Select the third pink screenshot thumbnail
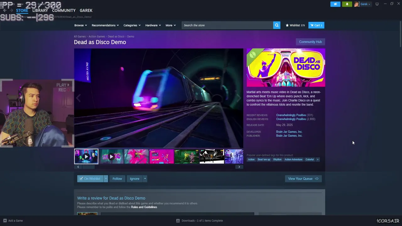Screen dimensions: 402x226 click(x=136, y=156)
